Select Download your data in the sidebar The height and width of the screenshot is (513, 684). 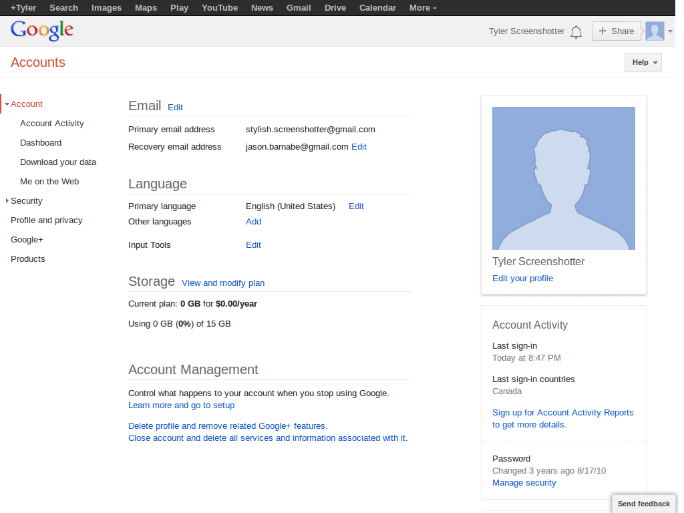tap(58, 162)
